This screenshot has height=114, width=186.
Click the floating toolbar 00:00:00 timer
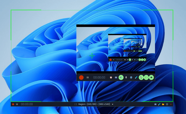pos(99,77)
